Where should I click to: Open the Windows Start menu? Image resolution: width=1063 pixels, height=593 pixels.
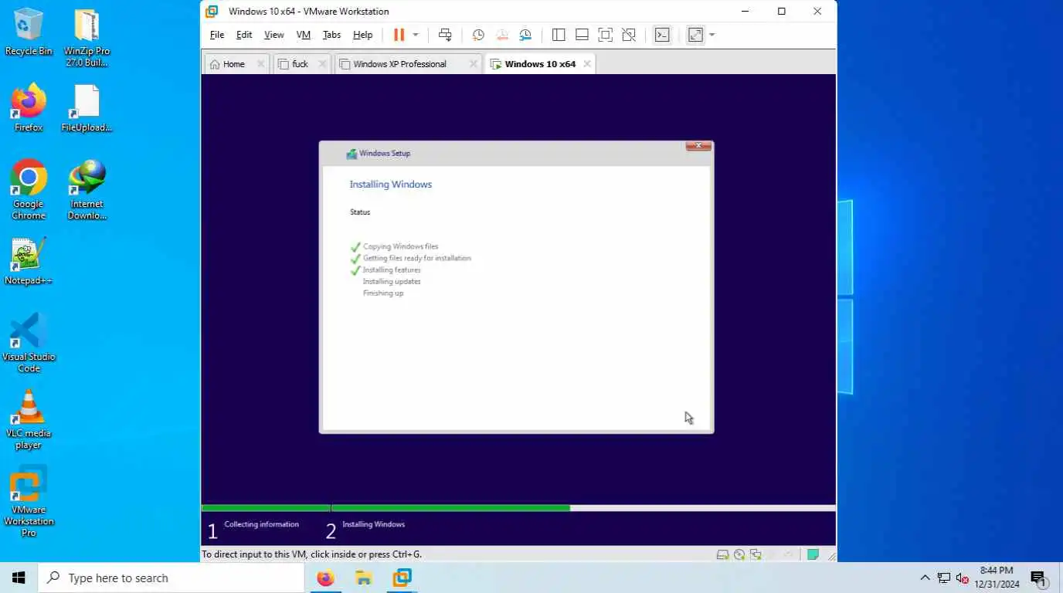click(x=19, y=578)
